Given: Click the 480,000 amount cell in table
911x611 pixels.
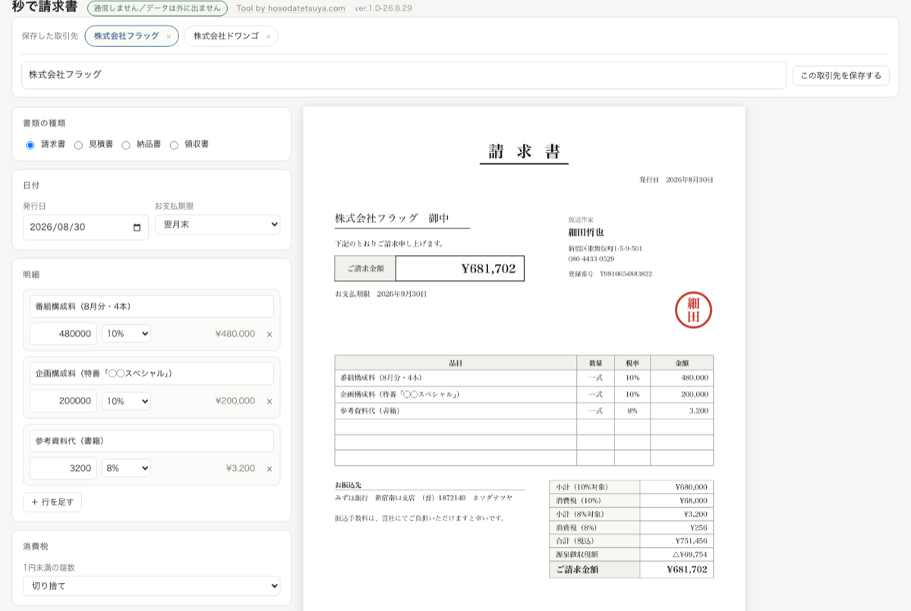Looking at the screenshot, I should click(682, 377).
